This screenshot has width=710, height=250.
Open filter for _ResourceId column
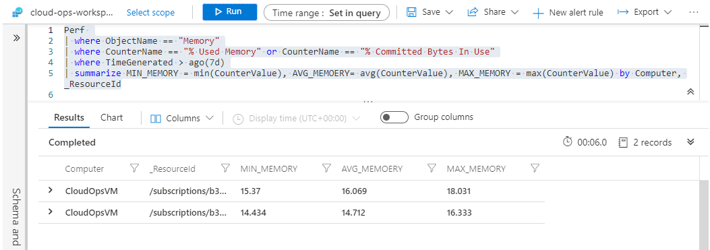[x=225, y=168]
